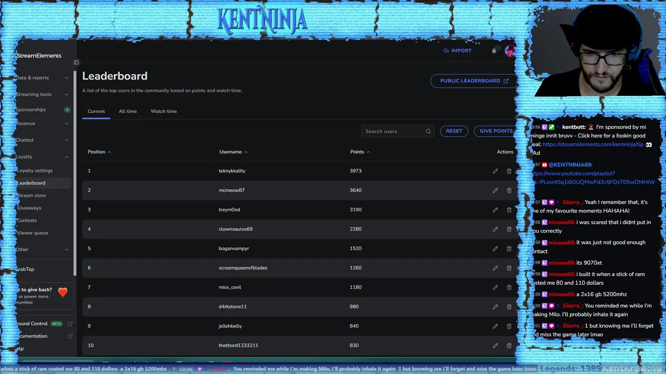Switch to the All time tab
The height and width of the screenshot is (374, 666).
coord(127,111)
